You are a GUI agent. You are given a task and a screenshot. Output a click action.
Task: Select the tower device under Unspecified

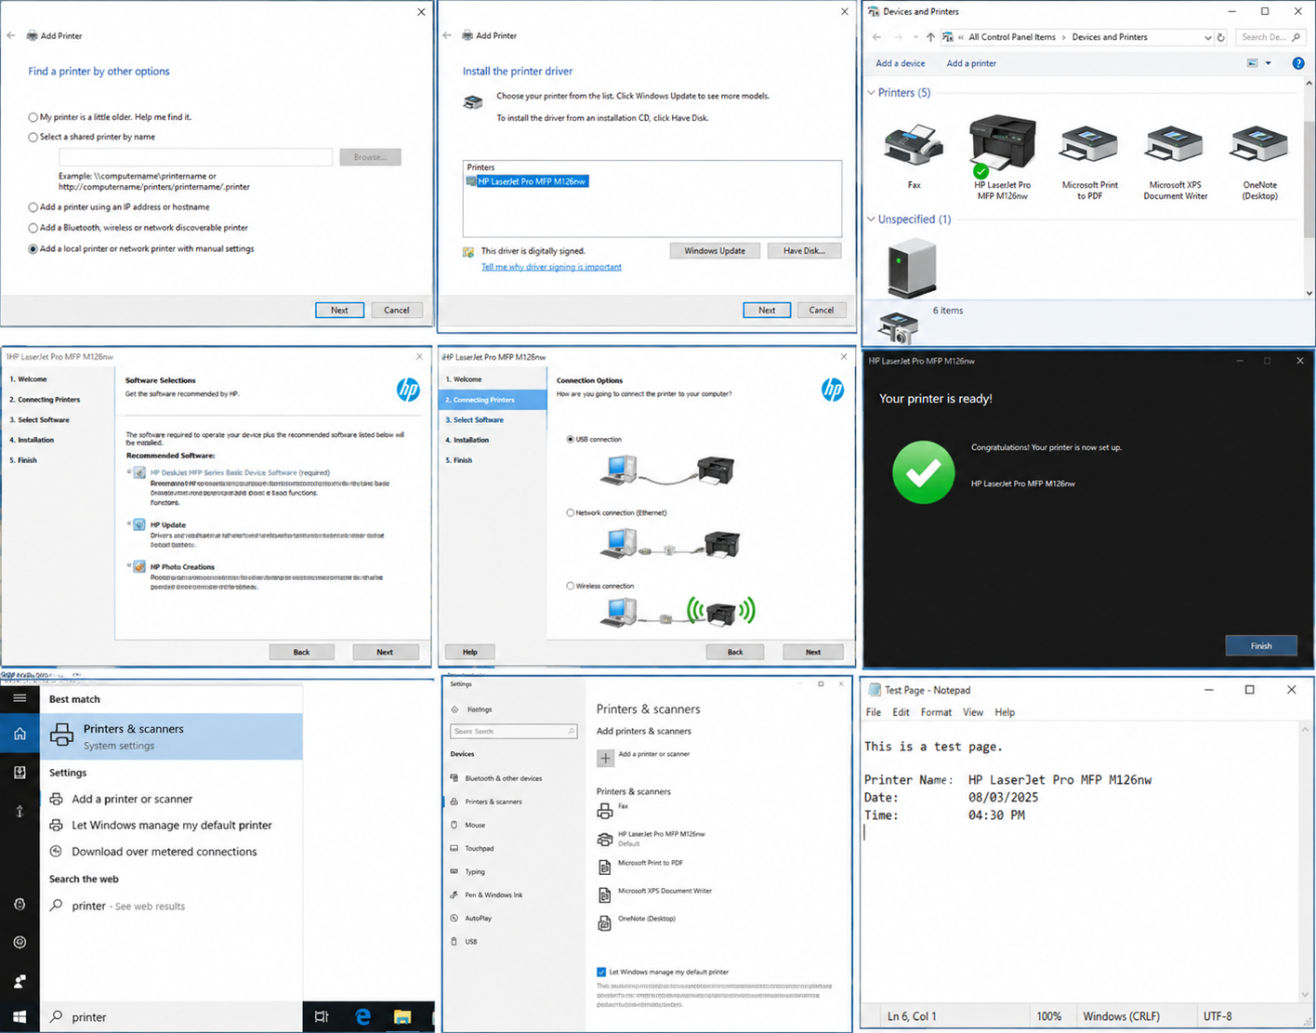(911, 267)
